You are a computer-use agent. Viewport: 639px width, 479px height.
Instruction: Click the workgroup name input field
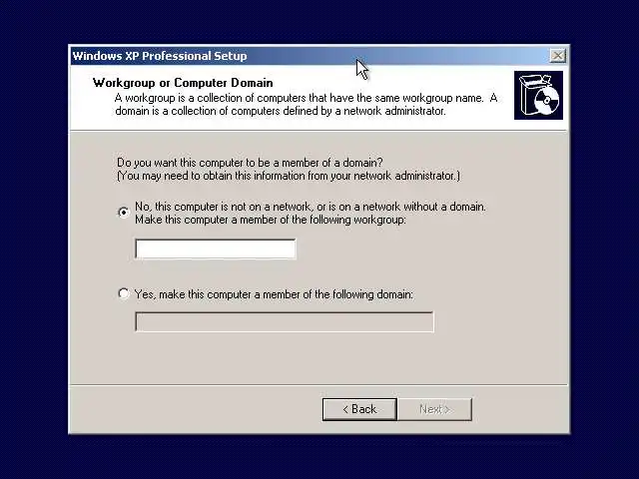216,248
